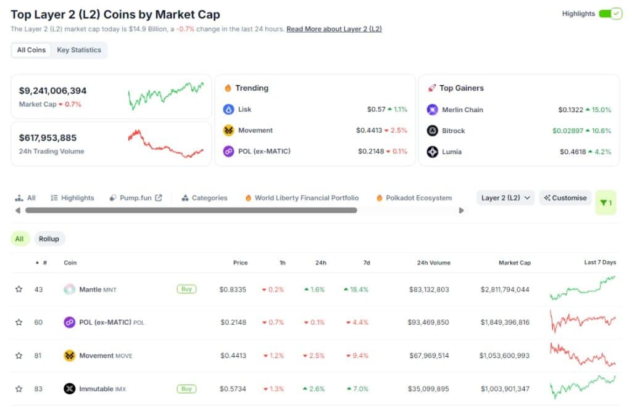
Task: Sort the table by rank number column
Action: [x=41, y=263]
